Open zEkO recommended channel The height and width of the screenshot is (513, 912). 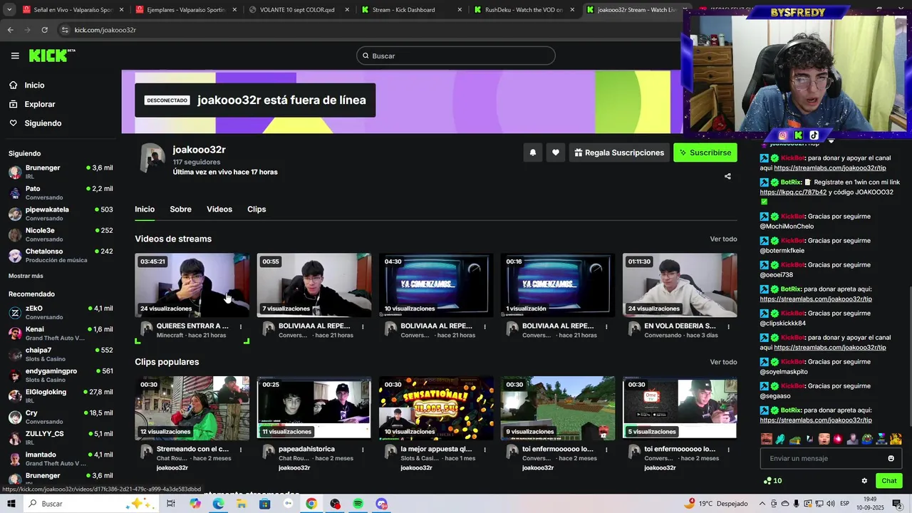click(x=61, y=312)
